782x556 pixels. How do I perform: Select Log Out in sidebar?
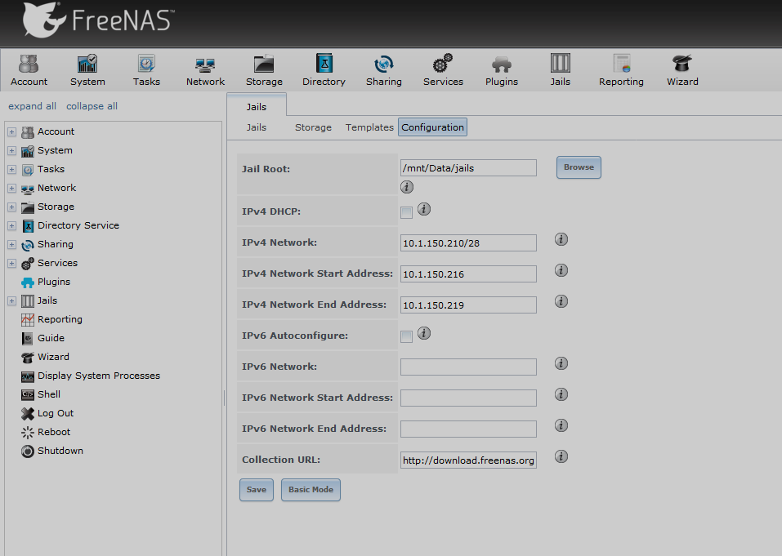[47, 413]
